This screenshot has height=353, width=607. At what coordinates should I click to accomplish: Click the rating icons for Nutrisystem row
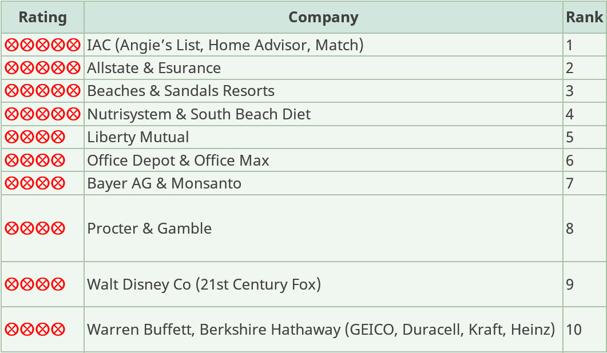click(x=42, y=114)
